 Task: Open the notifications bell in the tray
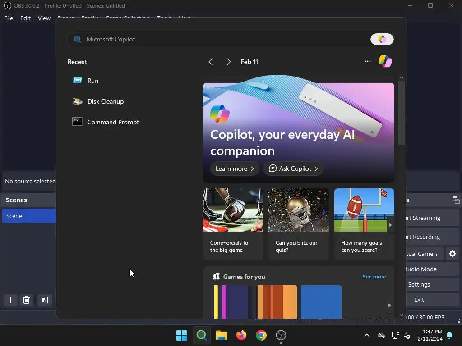click(450, 335)
